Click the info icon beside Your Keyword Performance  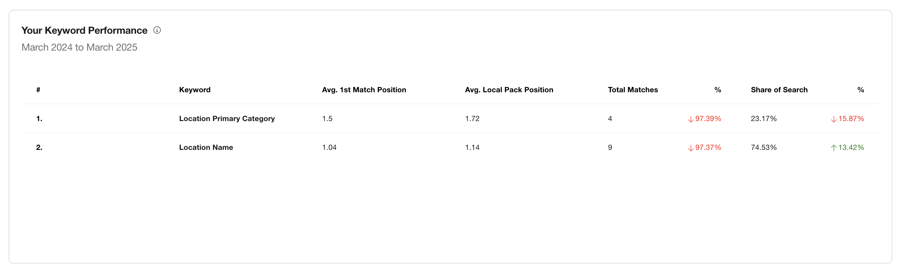[x=157, y=30]
